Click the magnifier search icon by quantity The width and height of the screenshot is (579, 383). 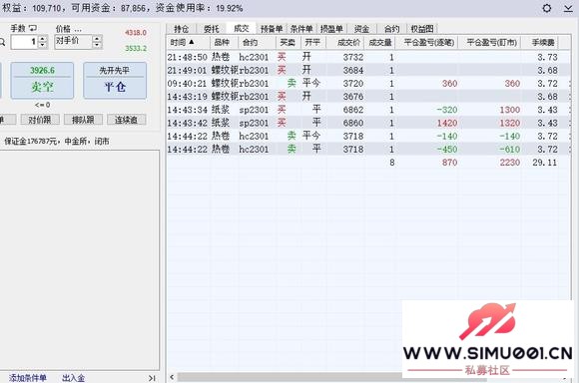tap(2, 43)
